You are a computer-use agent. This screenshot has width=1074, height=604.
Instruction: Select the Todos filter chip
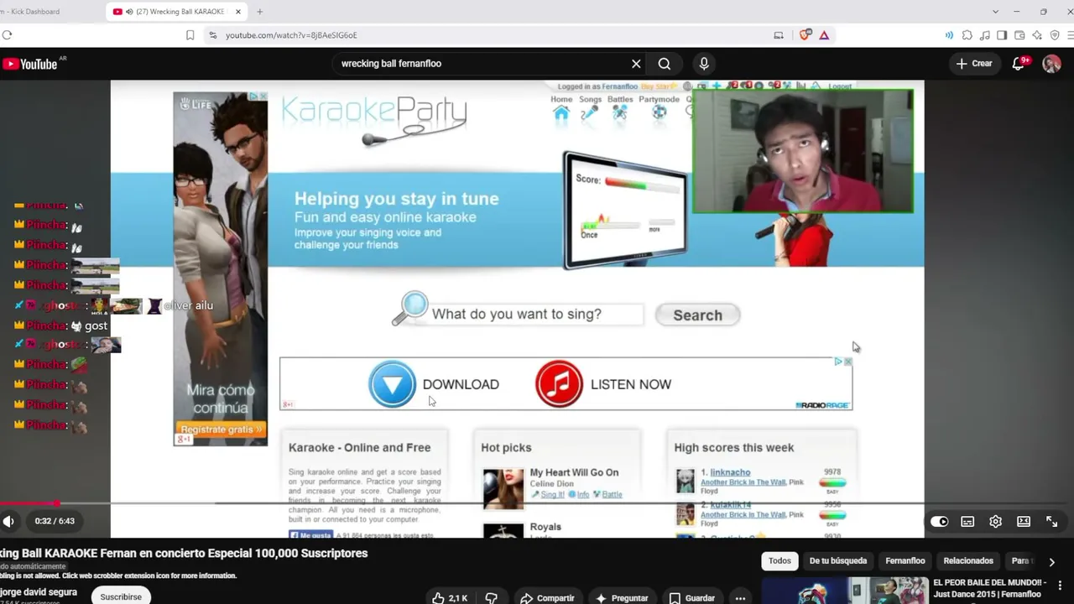coord(779,561)
